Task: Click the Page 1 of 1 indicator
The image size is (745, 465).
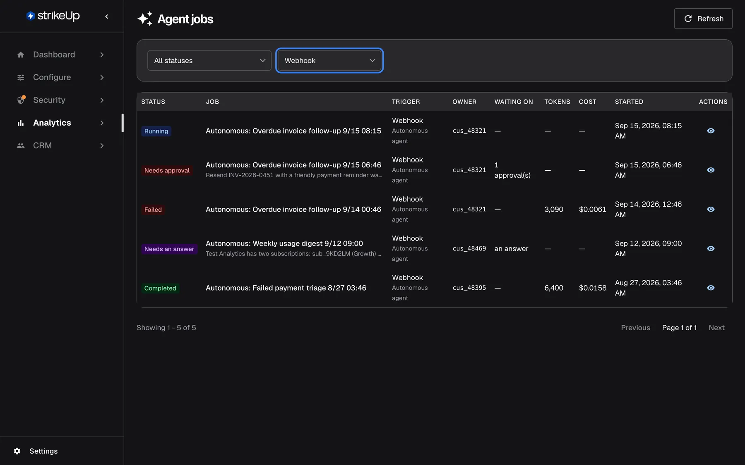Action: pyautogui.click(x=679, y=327)
